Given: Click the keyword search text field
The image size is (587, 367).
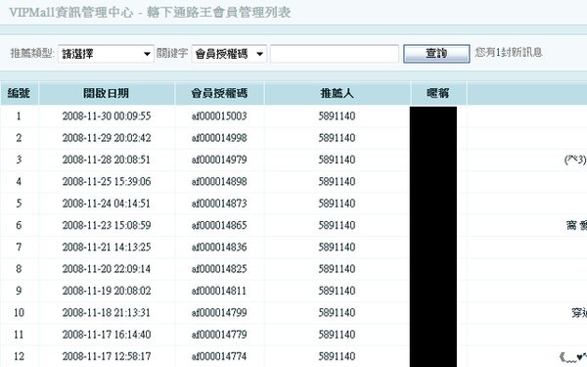Looking at the screenshot, I should pos(335,54).
